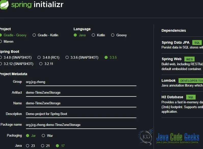Click the SQL tag beside H2 Database
Screen dimensions: 203x149
[x=191, y=97]
